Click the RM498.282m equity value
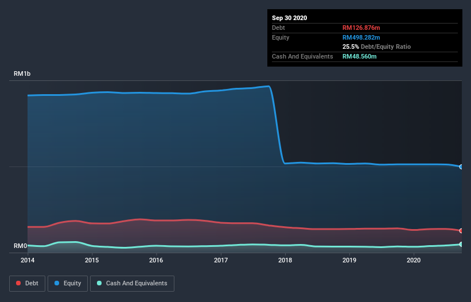 [x=361, y=37]
